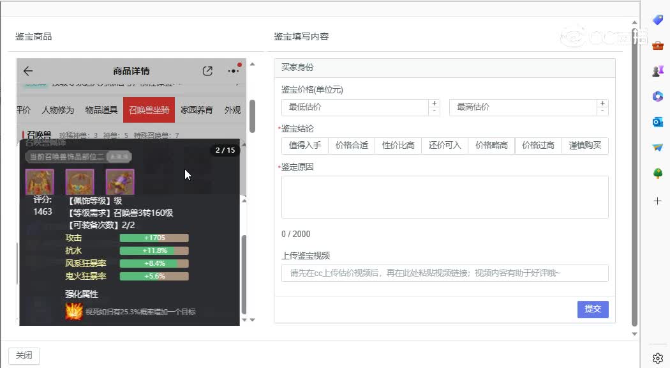Click the 提交 submit button
670x368 pixels.
click(593, 309)
